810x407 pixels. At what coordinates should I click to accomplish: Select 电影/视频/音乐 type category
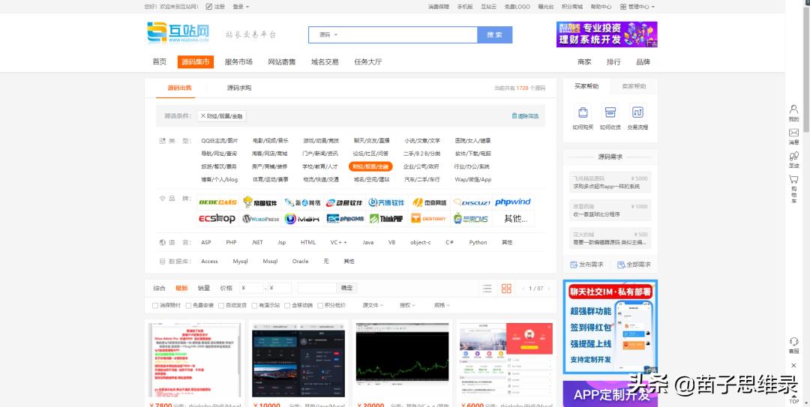tap(271, 140)
